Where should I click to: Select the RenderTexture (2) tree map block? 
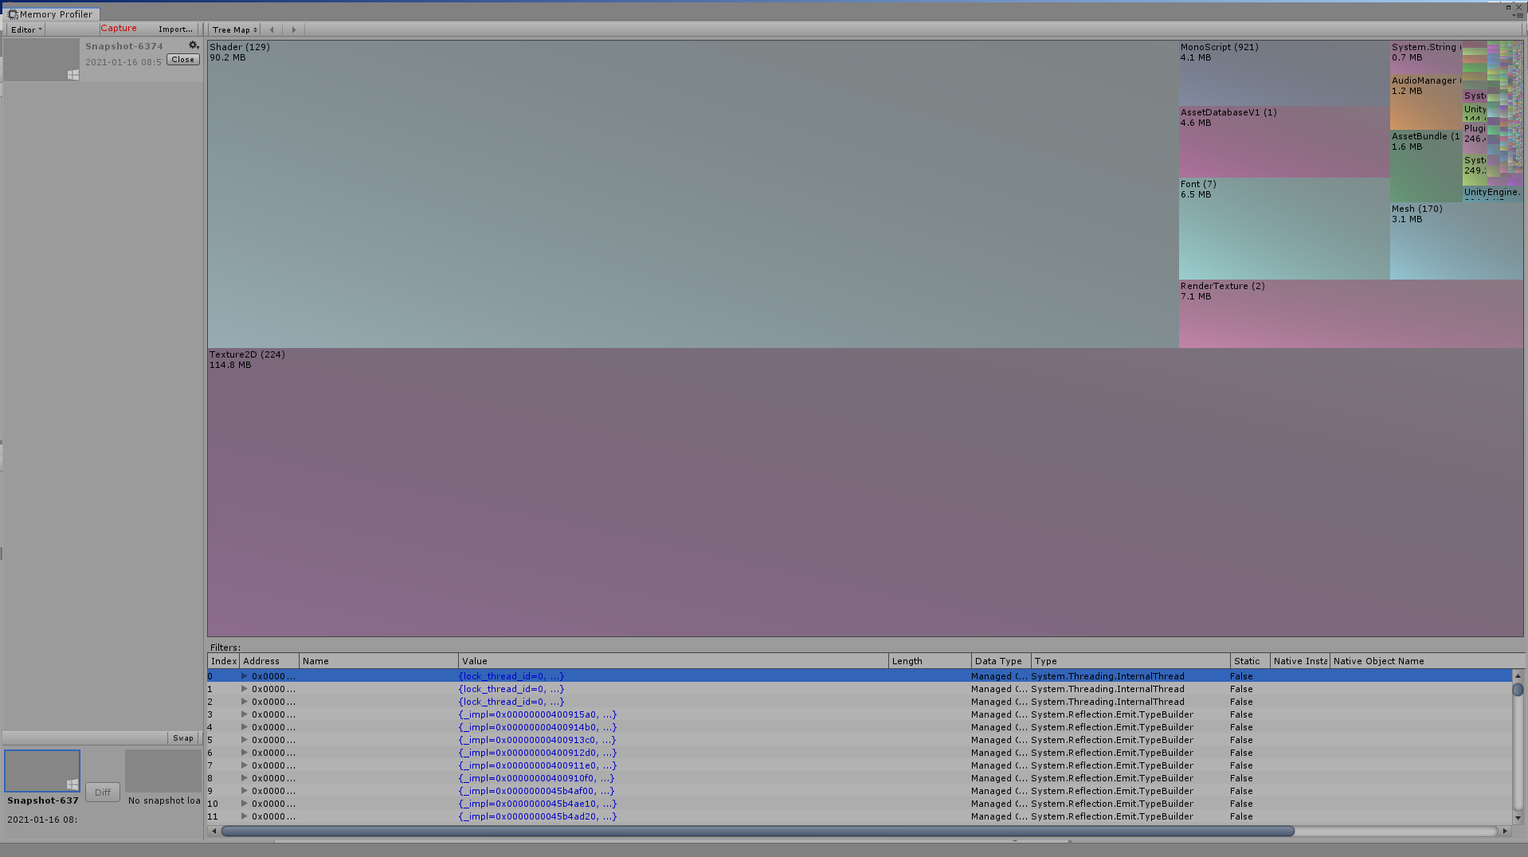(1351, 314)
